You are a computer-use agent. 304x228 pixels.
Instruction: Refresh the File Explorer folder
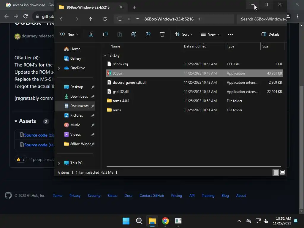(105, 19)
